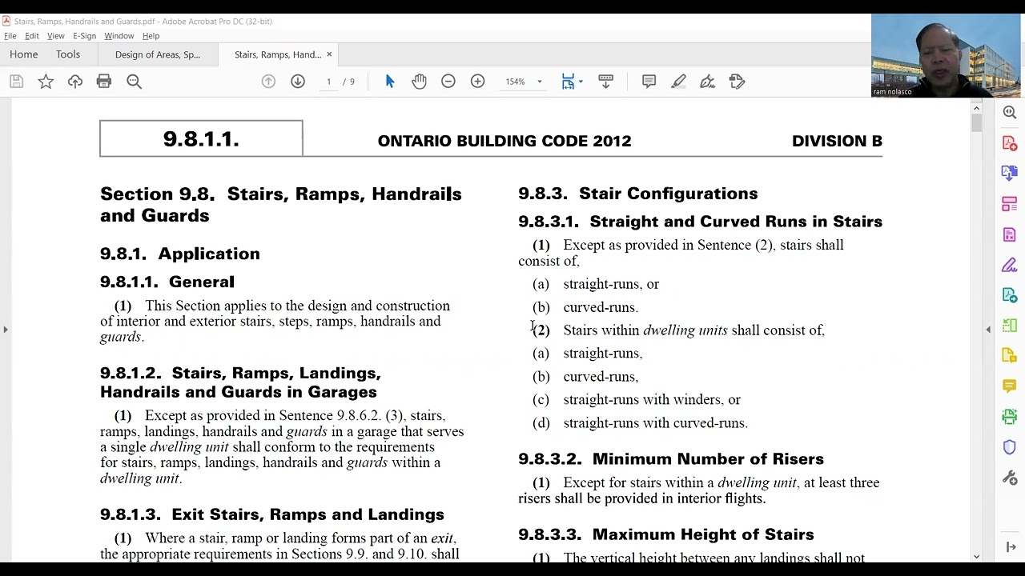
Task: Open Protect shield tool in right pane
Action: 1010,447
